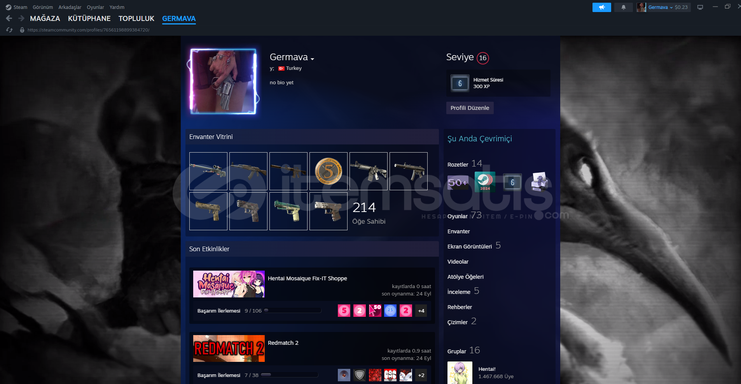Click the blue 25 achievement icon
Viewport: 741px width, 384px height.
point(390,311)
